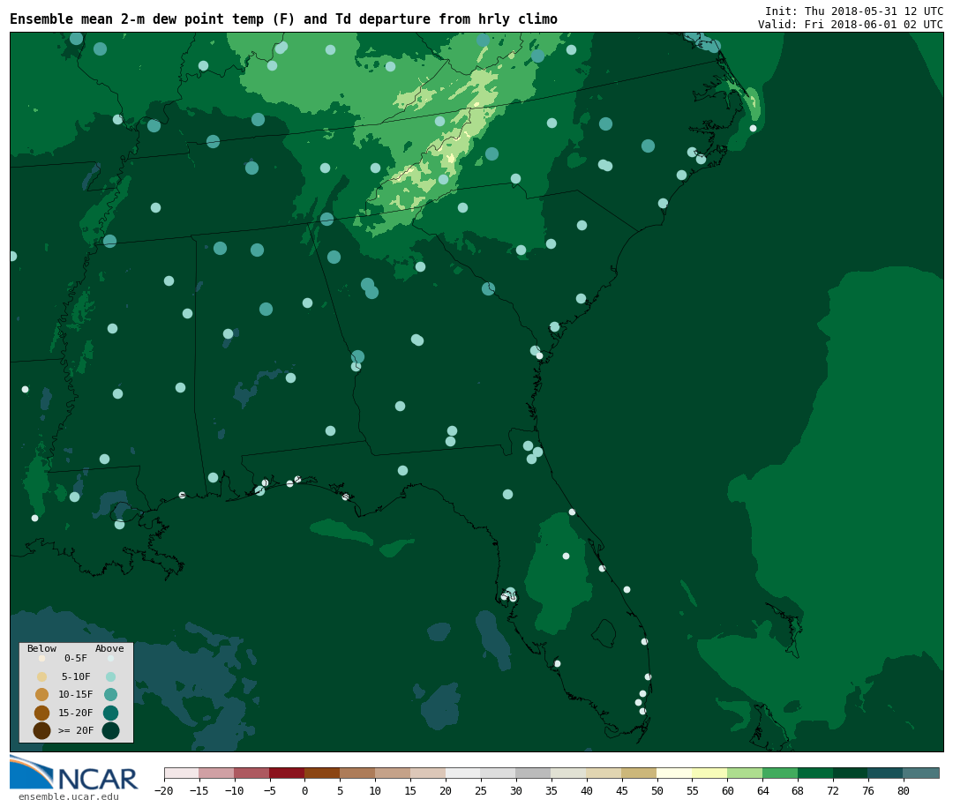Click the "80" color bar tick label

click(904, 790)
